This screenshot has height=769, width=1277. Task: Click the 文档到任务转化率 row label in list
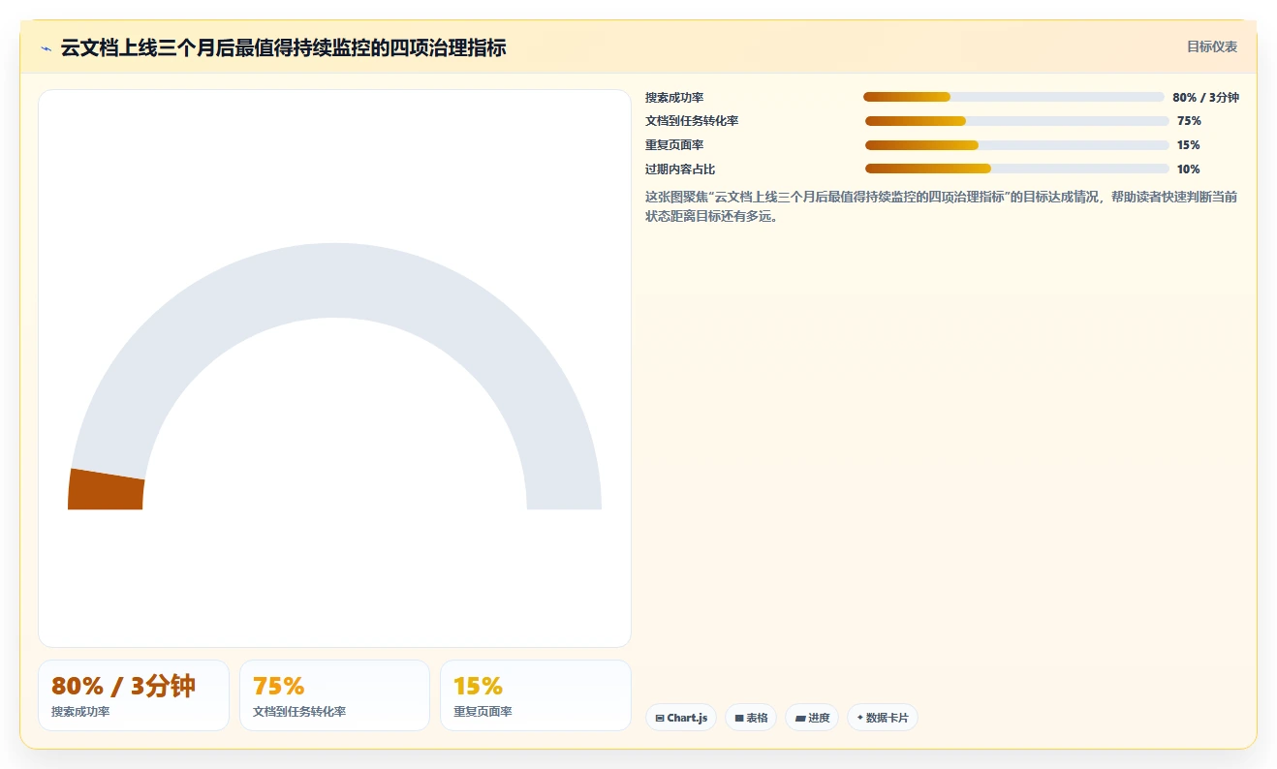[x=692, y=121]
